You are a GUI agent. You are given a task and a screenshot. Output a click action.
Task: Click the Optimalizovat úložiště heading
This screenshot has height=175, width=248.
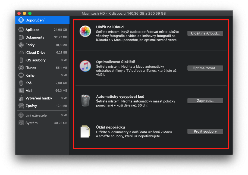(x=116, y=62)
